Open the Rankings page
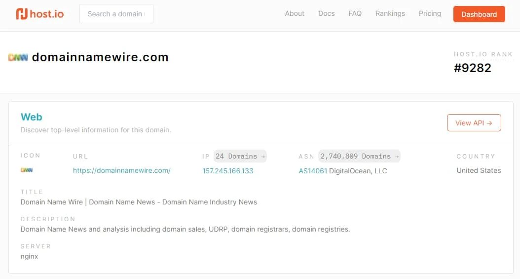 [390, 14]
